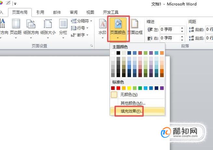Pick the black theme color swatch
The height and width of the screenshot is (150, 213).
[118, 53]
